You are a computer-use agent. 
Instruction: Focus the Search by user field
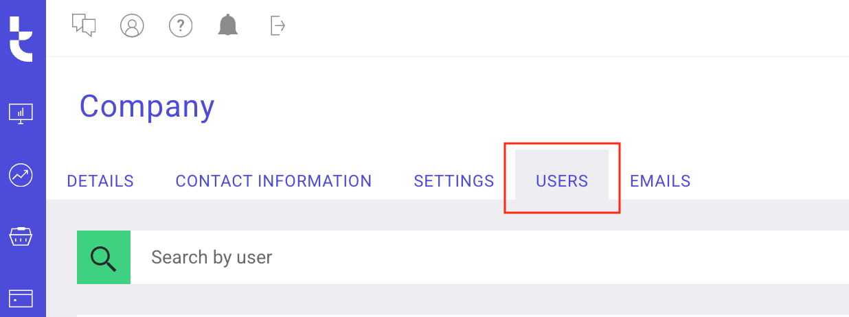click(481, 257)
